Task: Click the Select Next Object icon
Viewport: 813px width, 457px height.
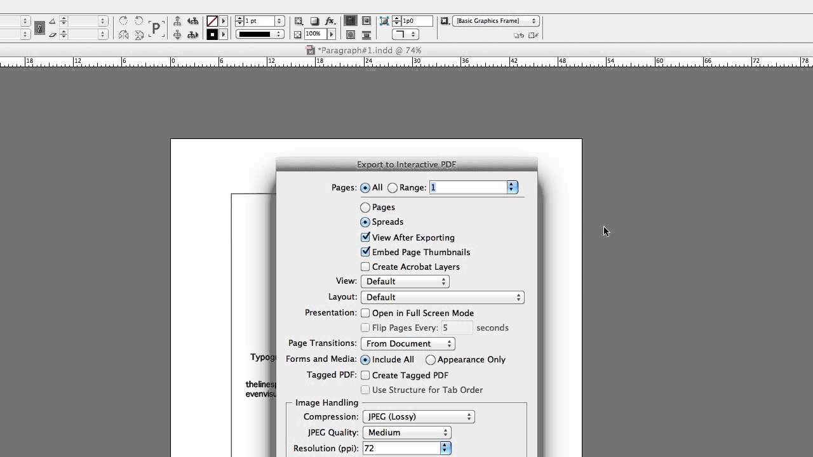Action: pyautogui.click(x=192, y=35)
